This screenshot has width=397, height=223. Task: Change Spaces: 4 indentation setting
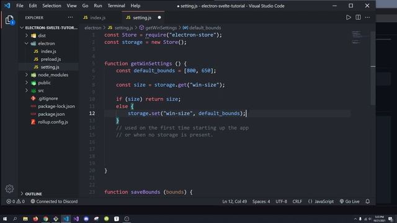pyautogui.click(x=261, y=201)
